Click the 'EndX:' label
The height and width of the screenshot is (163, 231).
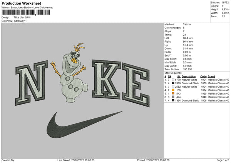(x=168, y=52)
